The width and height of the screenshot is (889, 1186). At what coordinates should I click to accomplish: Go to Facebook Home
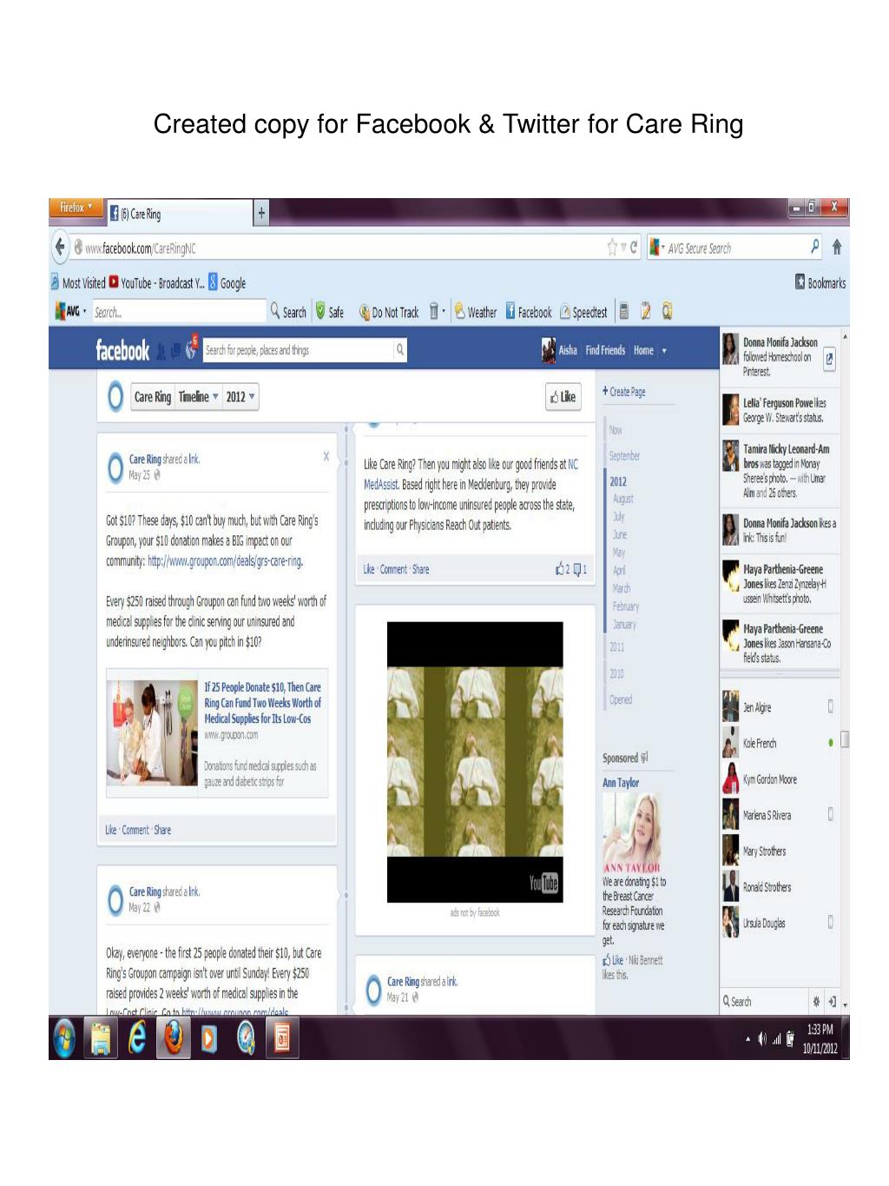coord(643,350)
